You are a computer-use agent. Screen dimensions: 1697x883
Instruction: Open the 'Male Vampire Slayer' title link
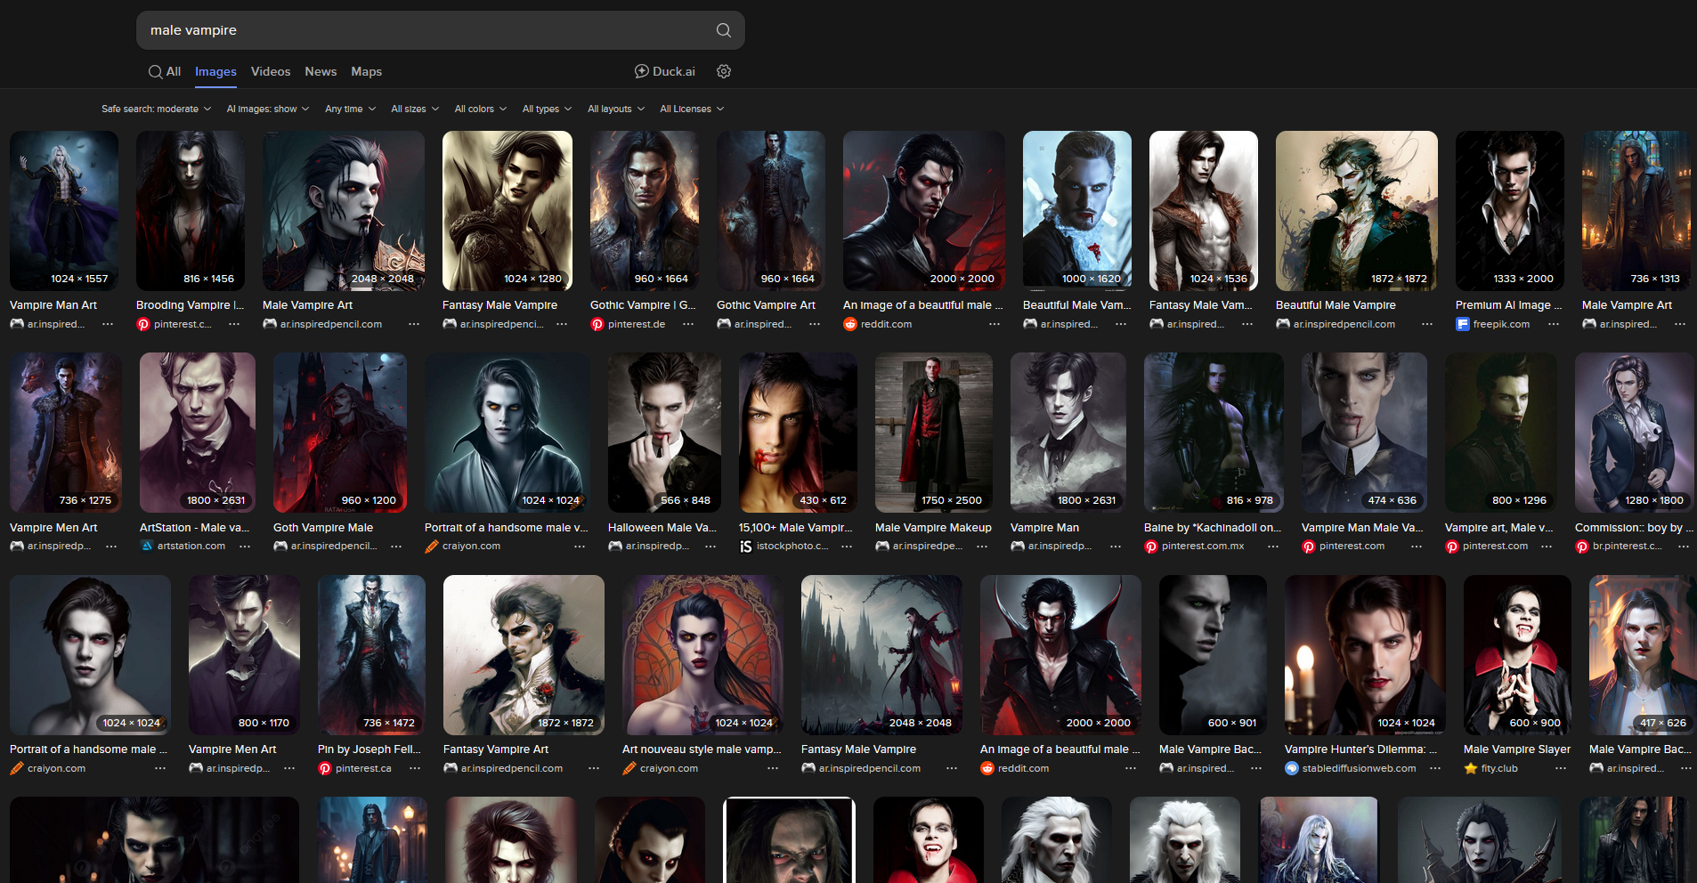coord(1517,749)
